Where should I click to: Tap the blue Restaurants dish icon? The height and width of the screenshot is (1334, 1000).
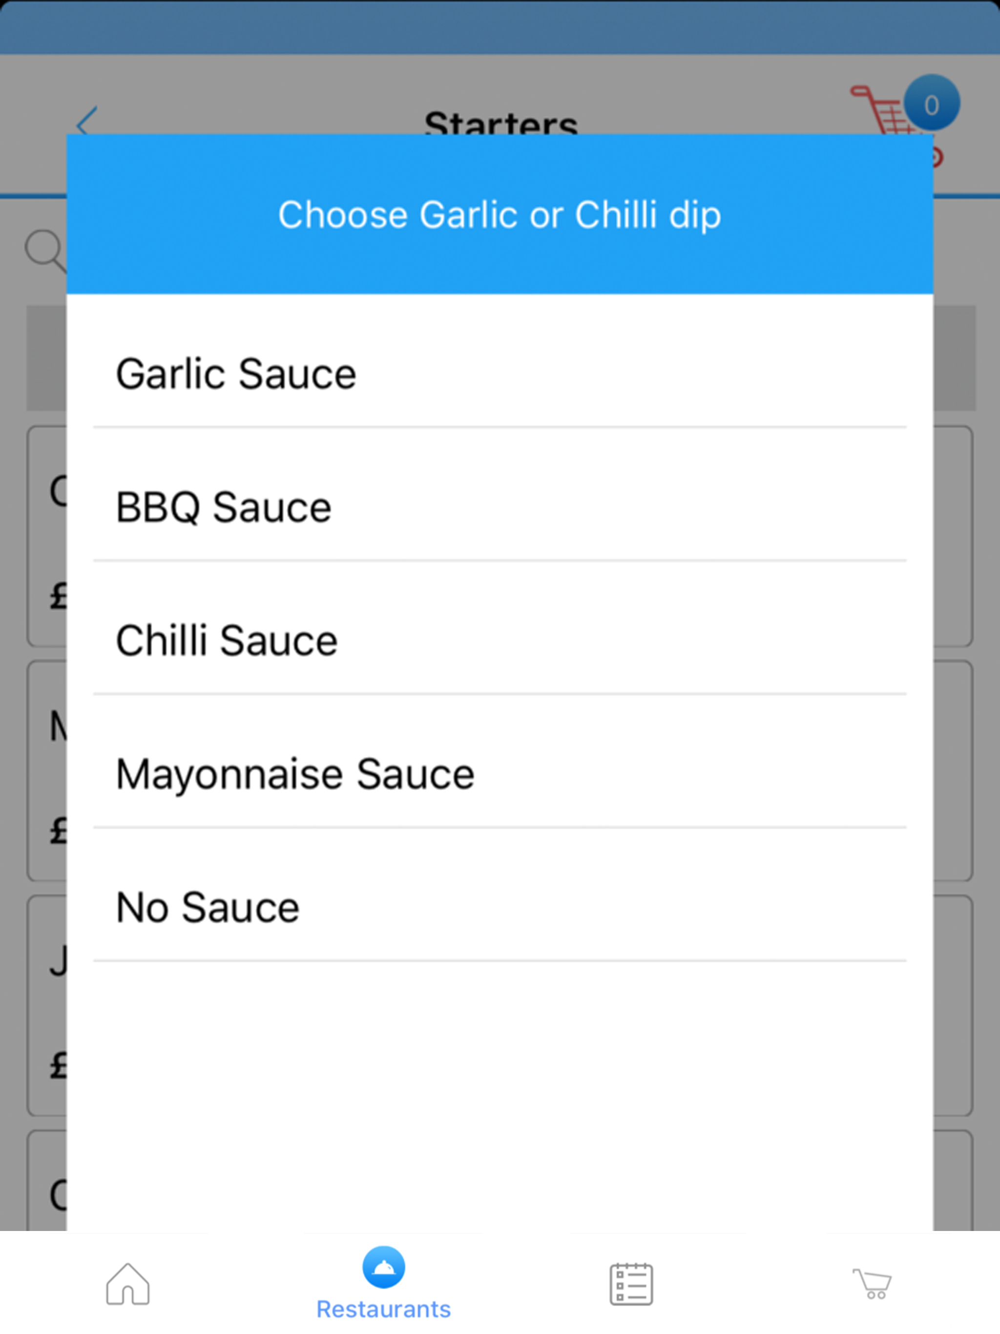tap(384, 1267)
